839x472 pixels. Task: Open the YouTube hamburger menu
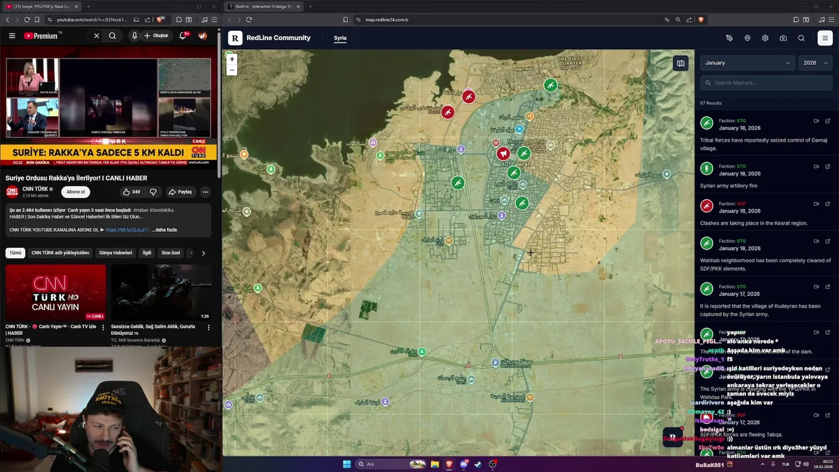(12, 36)
